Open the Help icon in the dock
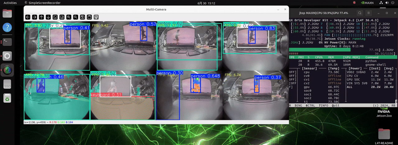The height and width of the screenshot is (145, 398). (7, 27)
